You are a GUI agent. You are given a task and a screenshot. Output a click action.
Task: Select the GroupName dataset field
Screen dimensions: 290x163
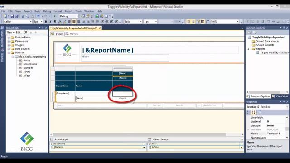click(x=30, y=64)
